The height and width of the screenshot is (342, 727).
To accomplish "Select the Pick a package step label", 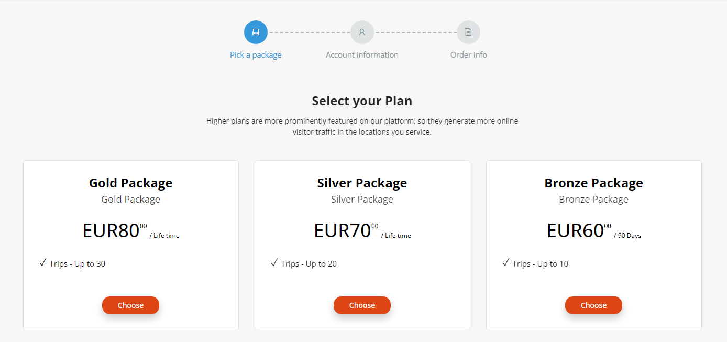I will 256,55.
